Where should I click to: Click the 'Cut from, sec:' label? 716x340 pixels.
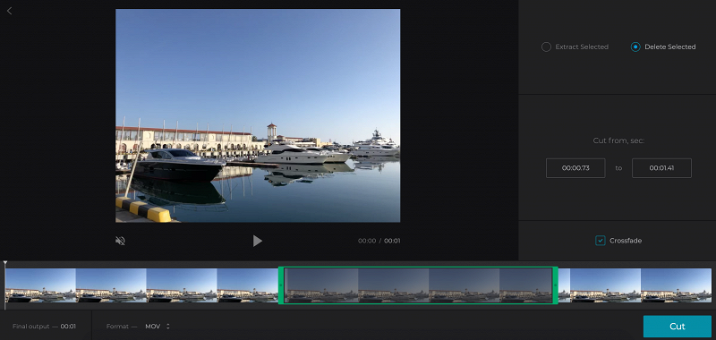coord(618,140)
